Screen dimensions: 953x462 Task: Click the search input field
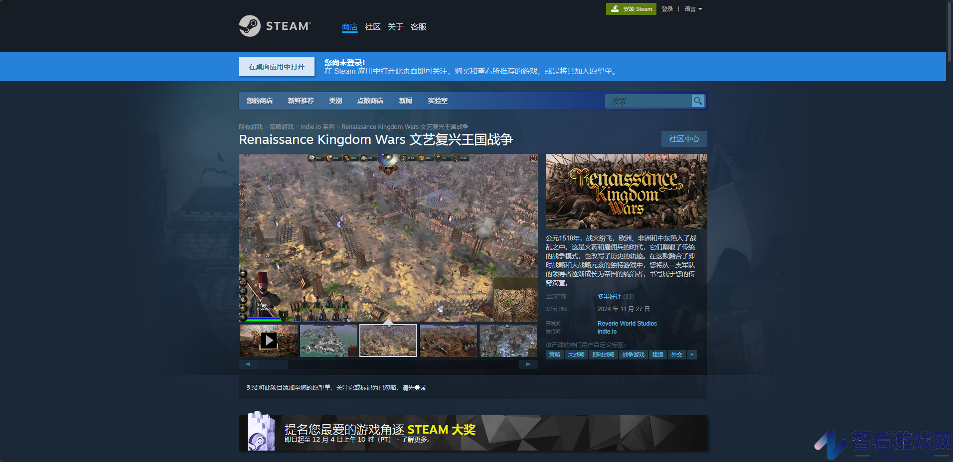pos(648,101)
